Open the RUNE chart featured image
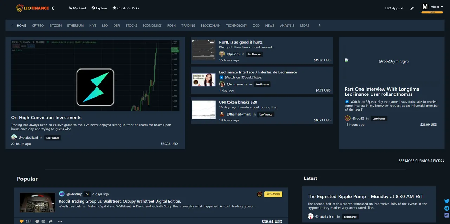Screen dimensions: 450x224 (x=95, y=75)
